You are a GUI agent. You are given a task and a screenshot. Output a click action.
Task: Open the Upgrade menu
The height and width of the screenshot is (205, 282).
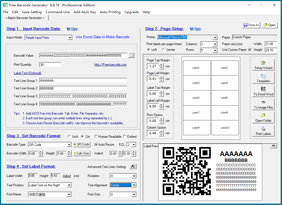tap(132, 12)
